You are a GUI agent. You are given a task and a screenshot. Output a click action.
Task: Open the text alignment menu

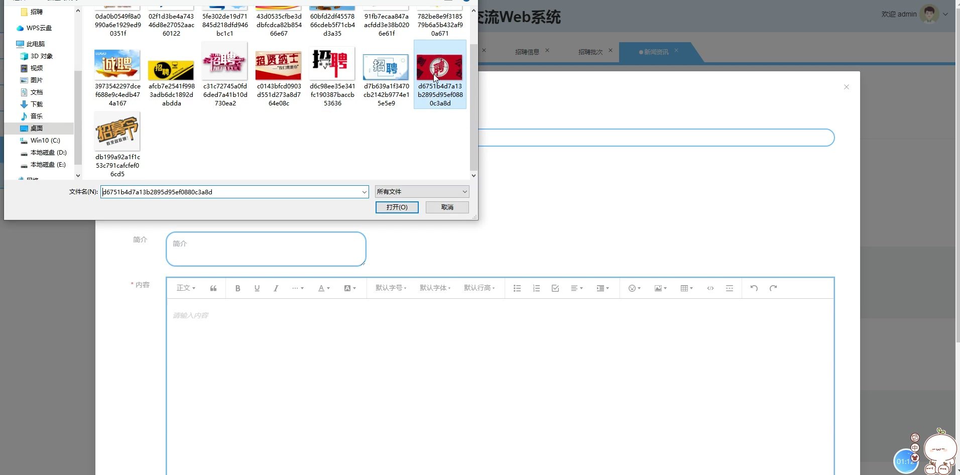[577, 288]
